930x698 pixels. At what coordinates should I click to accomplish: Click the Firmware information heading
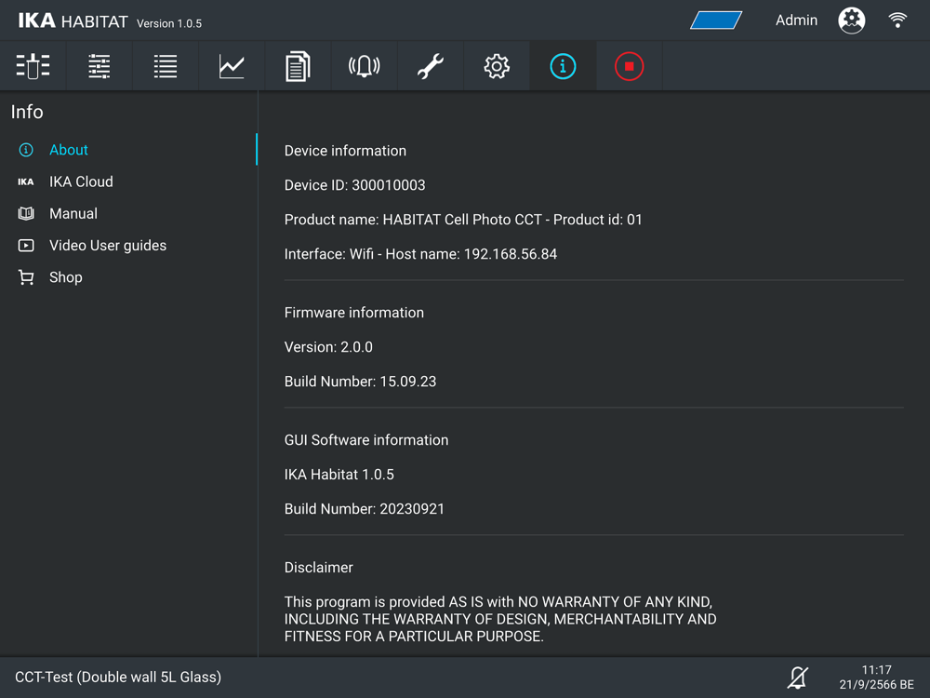(354, 313)
